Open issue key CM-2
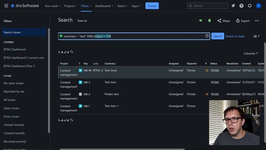266x150 pixels. [x=87, y=94]
